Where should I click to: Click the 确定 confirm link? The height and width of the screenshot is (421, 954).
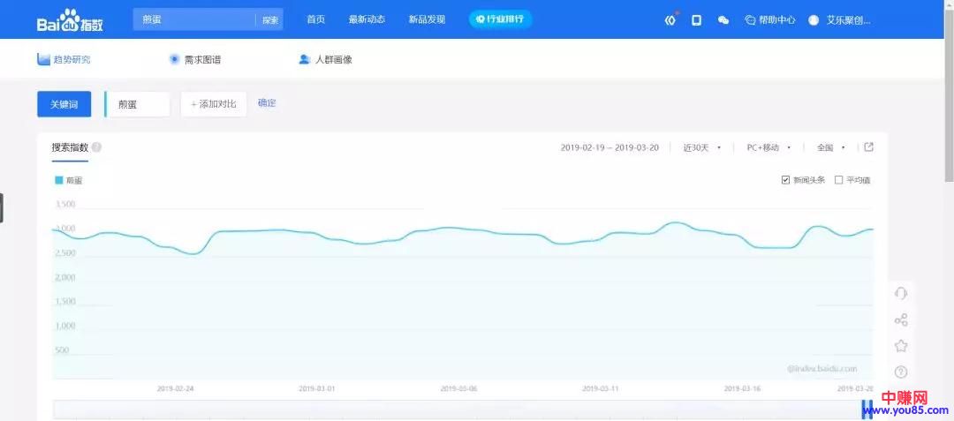(267, 103)
